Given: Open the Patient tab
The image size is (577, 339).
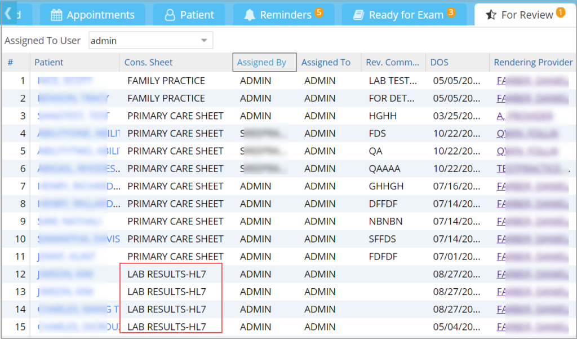Looking at the screenshot, I should 189,15.
